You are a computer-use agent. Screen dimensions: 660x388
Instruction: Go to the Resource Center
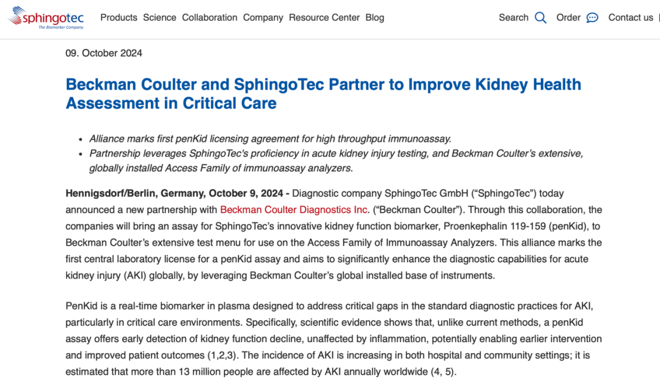[324, 18]
